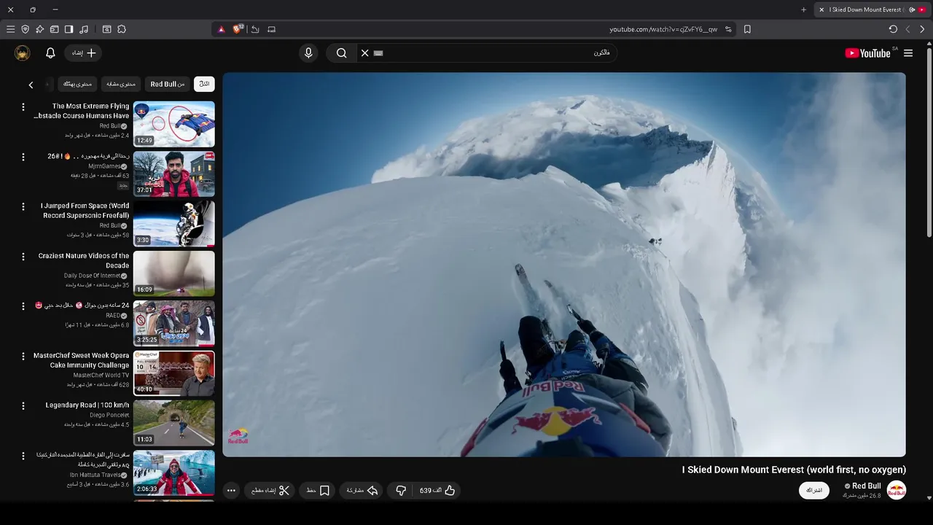Bookmark this page with the bookmark icon
The width and height of the screenshot is (933, 525).
click(x=747, y=29)
